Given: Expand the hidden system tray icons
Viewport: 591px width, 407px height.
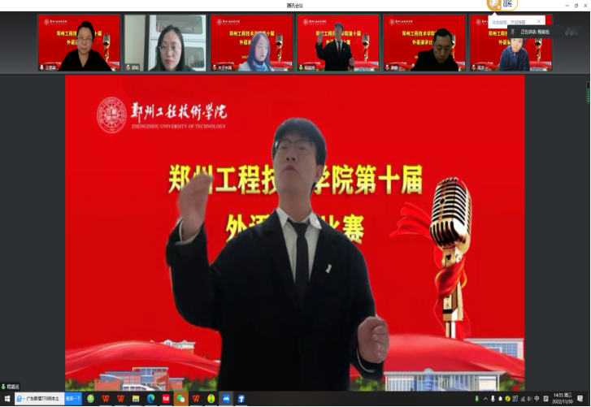Looking at the screenshot, I should coord(485,399).
